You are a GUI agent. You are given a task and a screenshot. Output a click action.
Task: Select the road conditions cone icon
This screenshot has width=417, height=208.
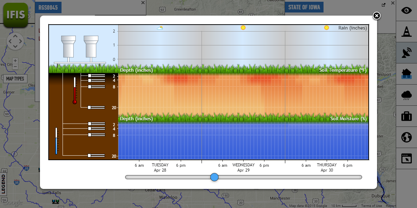[x=406, y=32]
